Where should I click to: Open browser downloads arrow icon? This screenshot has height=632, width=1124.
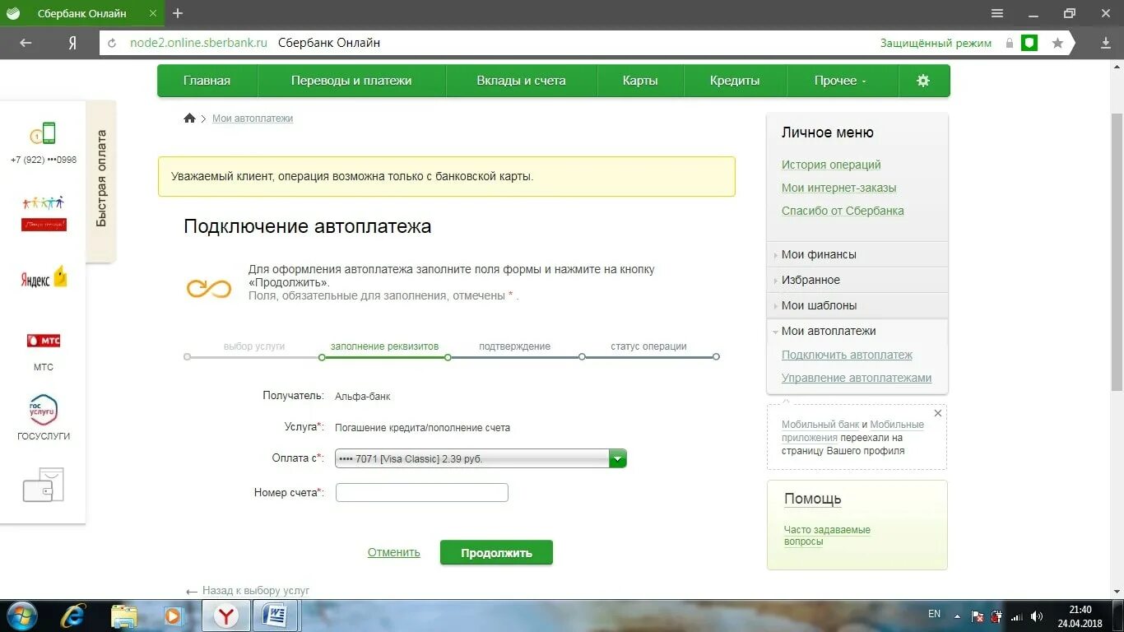tap(1106, 43)
